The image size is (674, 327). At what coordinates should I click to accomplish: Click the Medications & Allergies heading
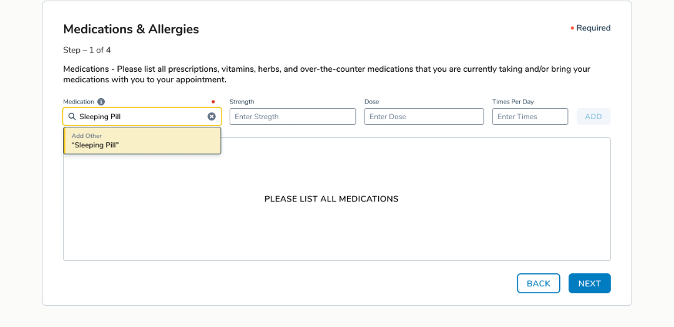click(x=131, y=29)
